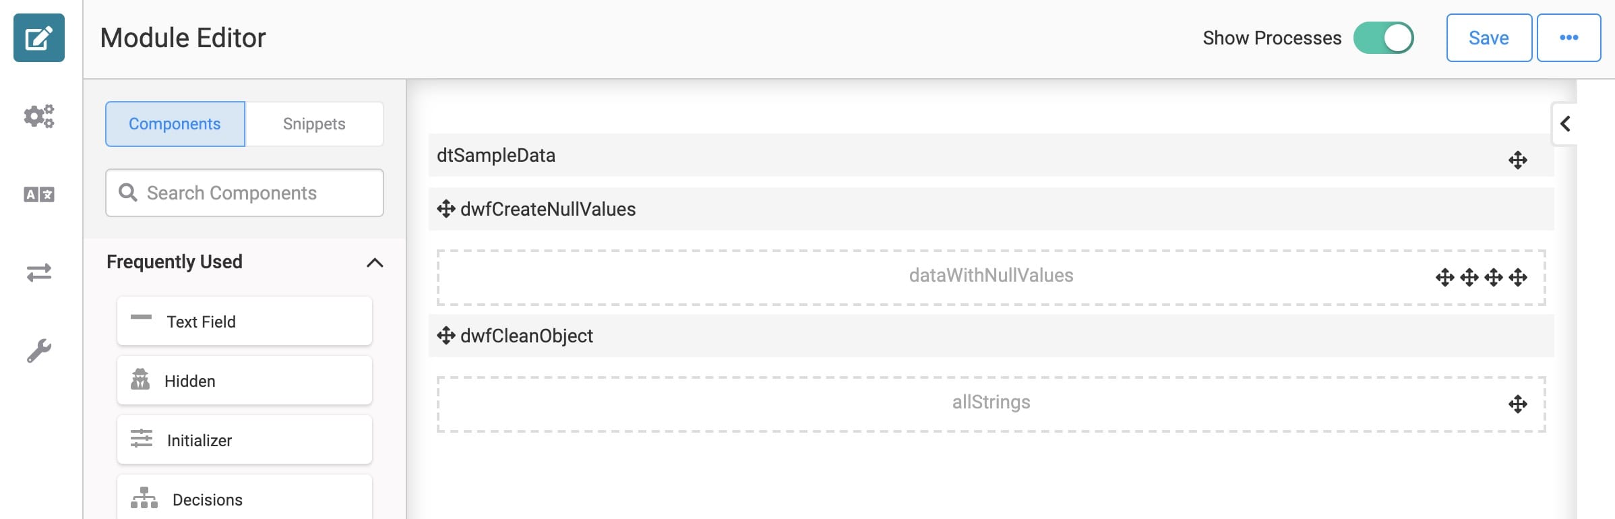Click the right panel collapse chevron
1615x519 pixels.
[1565, 123]
